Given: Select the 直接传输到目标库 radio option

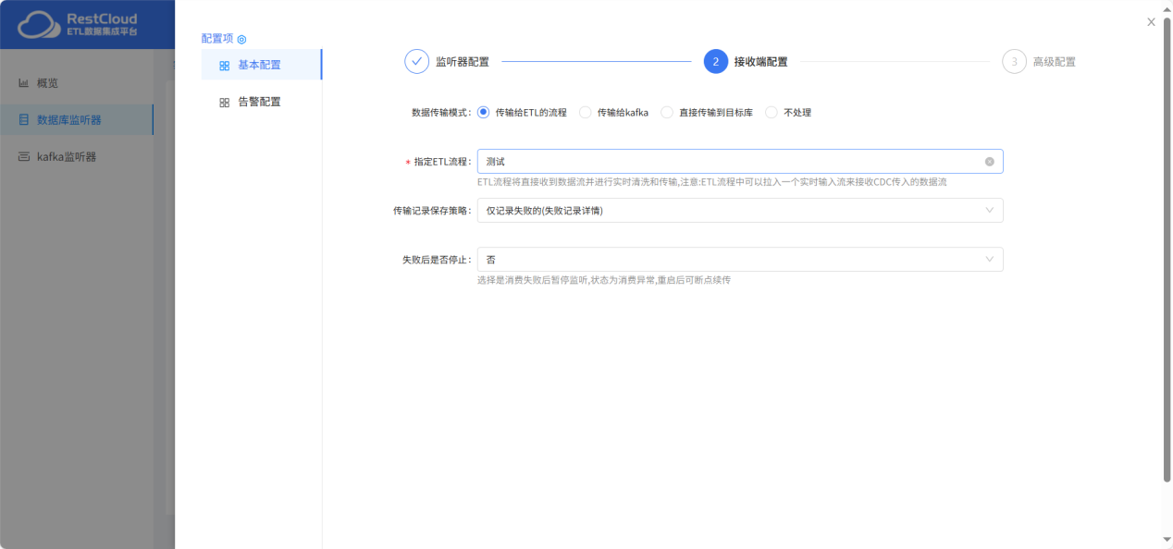Looking at the screenshot, I should [666, 113].
